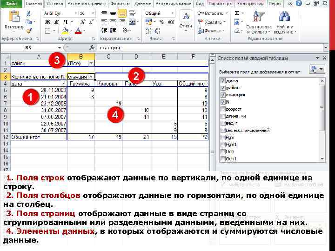Check the 'Pgm1' field checkbox
This screenshot has height=251, width=335.
(223, 145)
